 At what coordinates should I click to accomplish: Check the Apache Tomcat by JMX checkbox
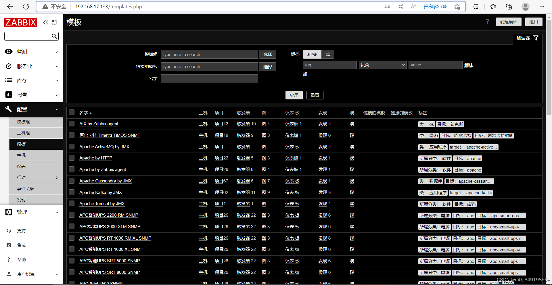point(72,203)
